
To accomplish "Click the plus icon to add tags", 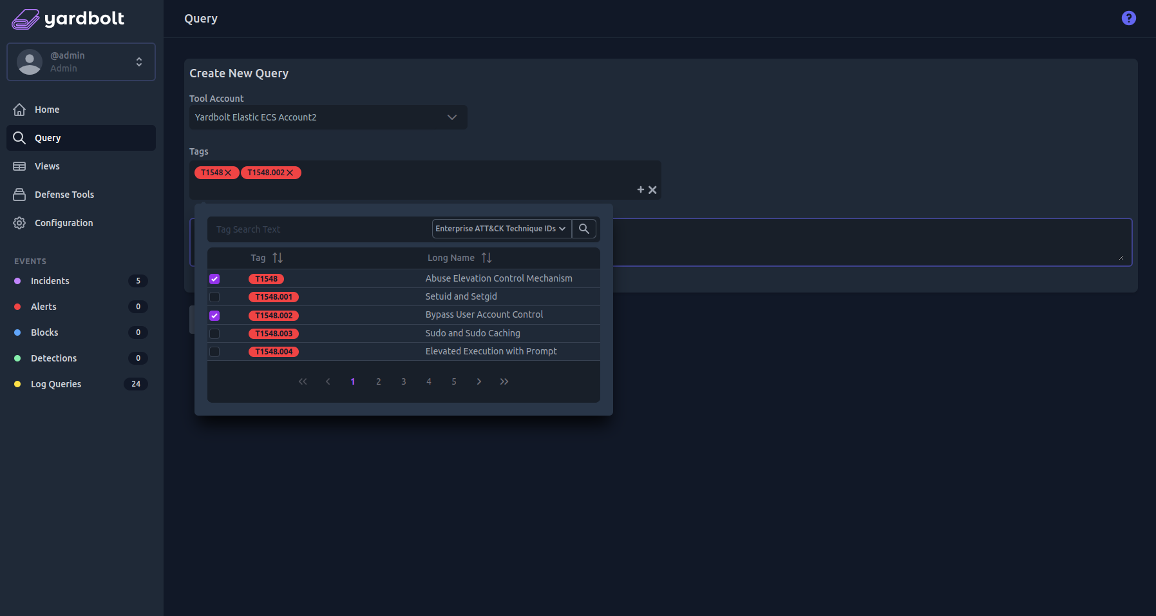I will [641, 189].
